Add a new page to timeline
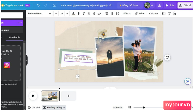The image size is (193, 112). pos(69,96)
